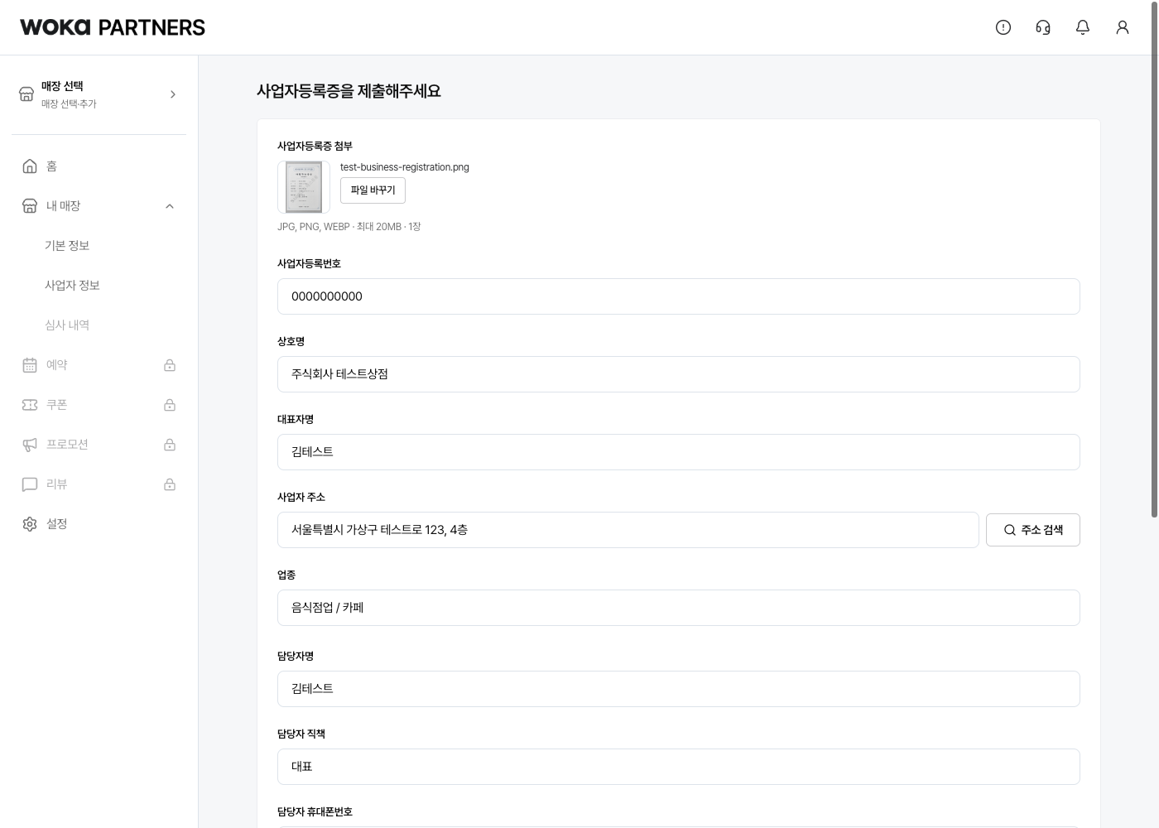This screenshot has height=828, width=1159.
Task: Click the filename test-business-registration.png
Action: (405, 167)
